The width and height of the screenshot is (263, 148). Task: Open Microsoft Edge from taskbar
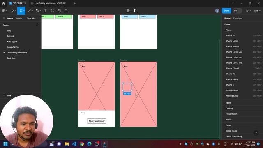coord(89,144)
